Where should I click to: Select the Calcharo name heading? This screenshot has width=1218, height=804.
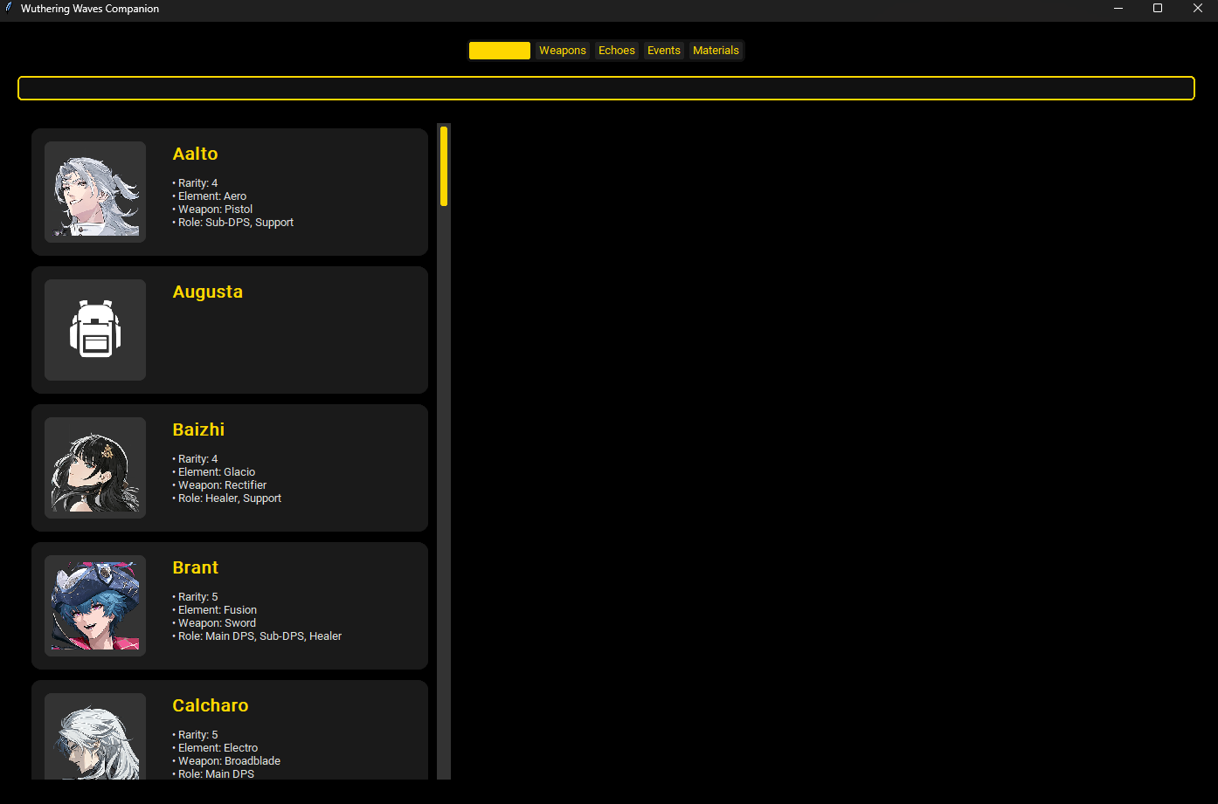[210, 705]
